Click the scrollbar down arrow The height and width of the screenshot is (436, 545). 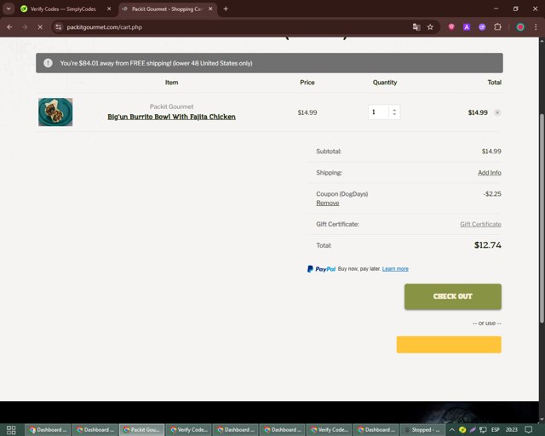(x=542, y=419)
